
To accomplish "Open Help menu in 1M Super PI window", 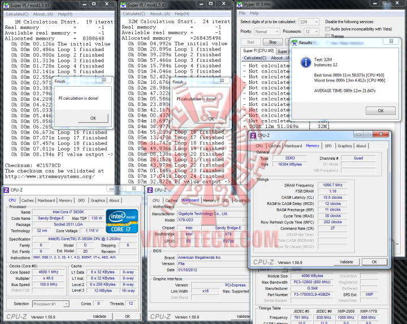I will point(65,14).
